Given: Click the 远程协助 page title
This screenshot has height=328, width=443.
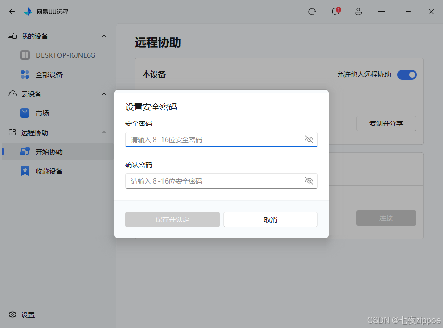Looking at the screenshot, I should 157,42.
